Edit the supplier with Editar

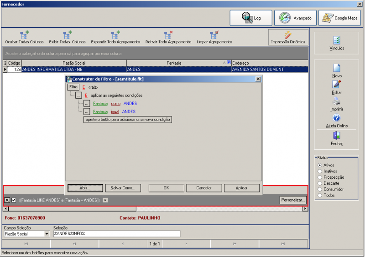pos(337,87)
